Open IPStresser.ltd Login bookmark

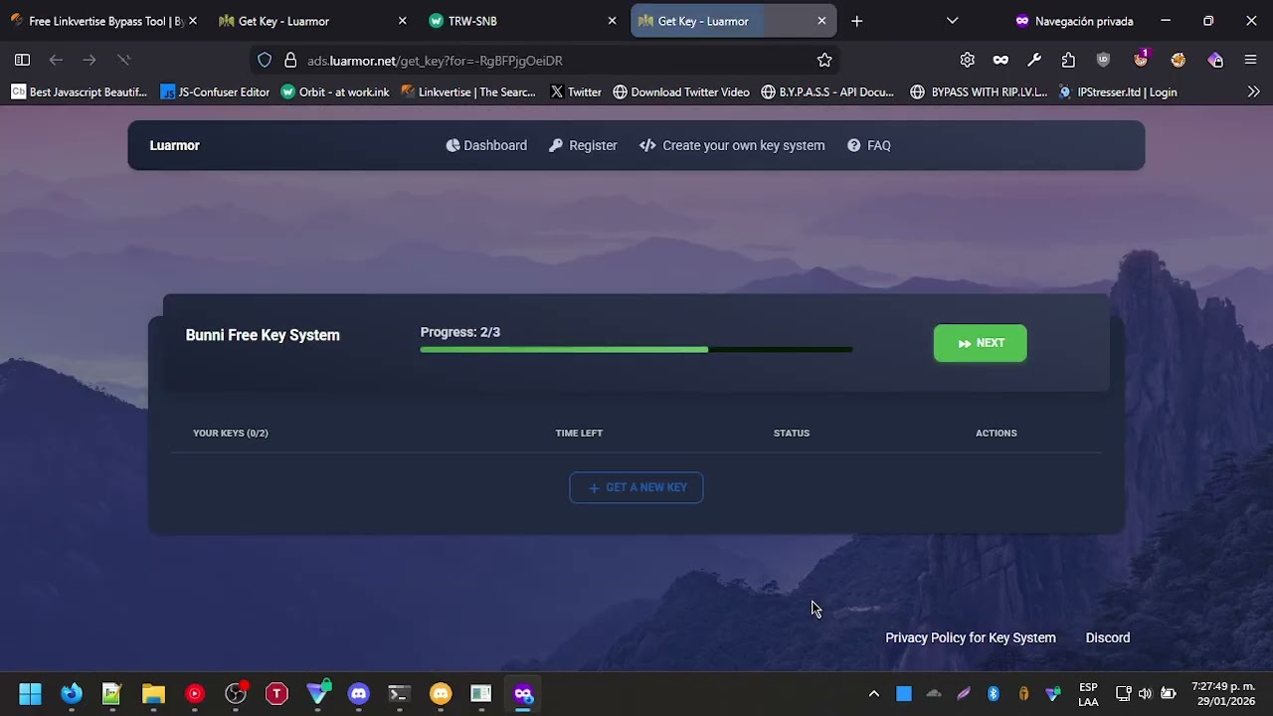tap(1118, 91)
